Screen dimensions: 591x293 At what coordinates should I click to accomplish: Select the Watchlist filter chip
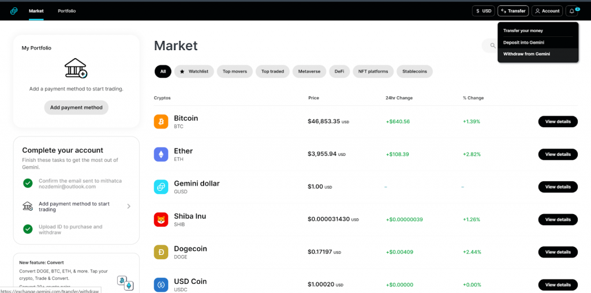tap(194, 71)
